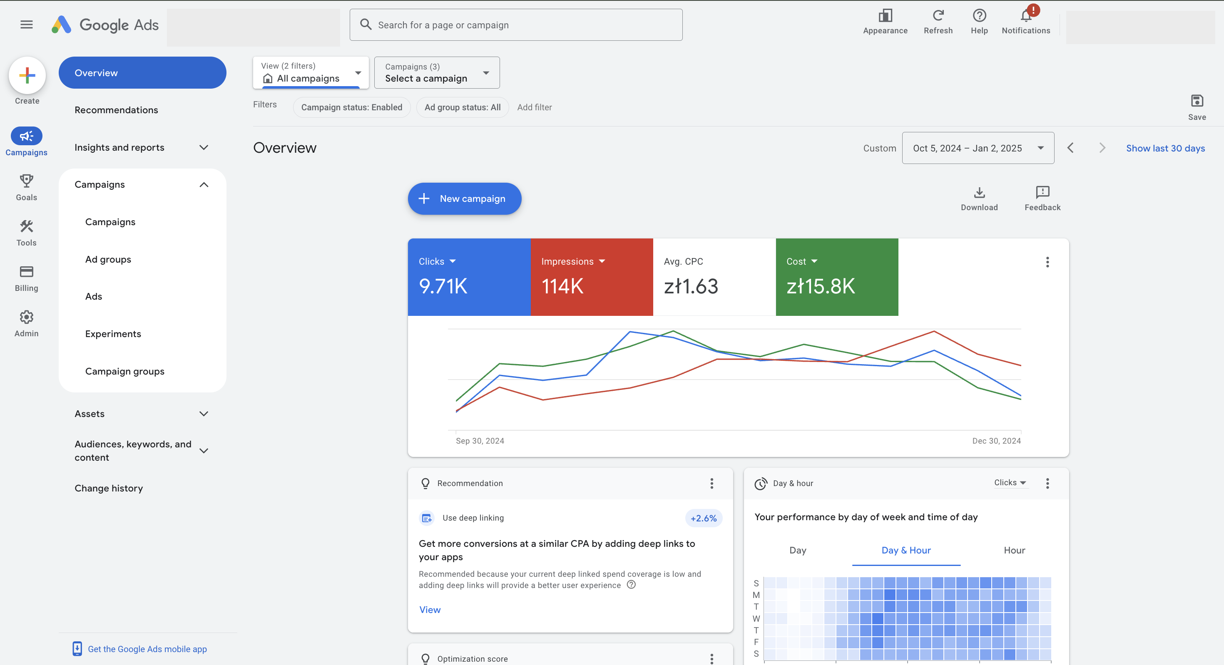Click the Google Ads logo
Viewport: 1224px width, 665px height.
pos(105,25)
